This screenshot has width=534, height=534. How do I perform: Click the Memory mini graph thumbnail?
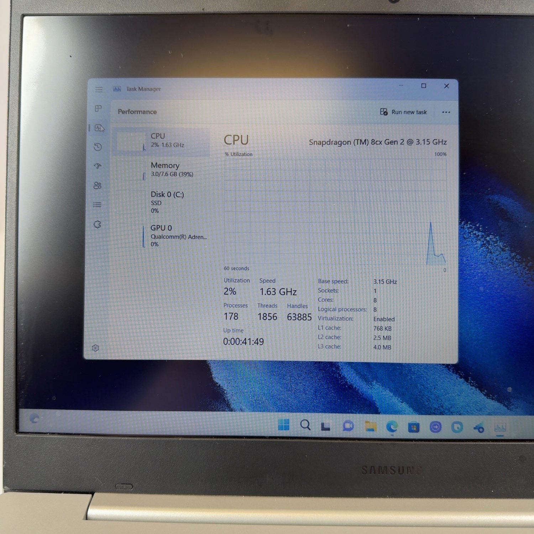tap(131, 171)
